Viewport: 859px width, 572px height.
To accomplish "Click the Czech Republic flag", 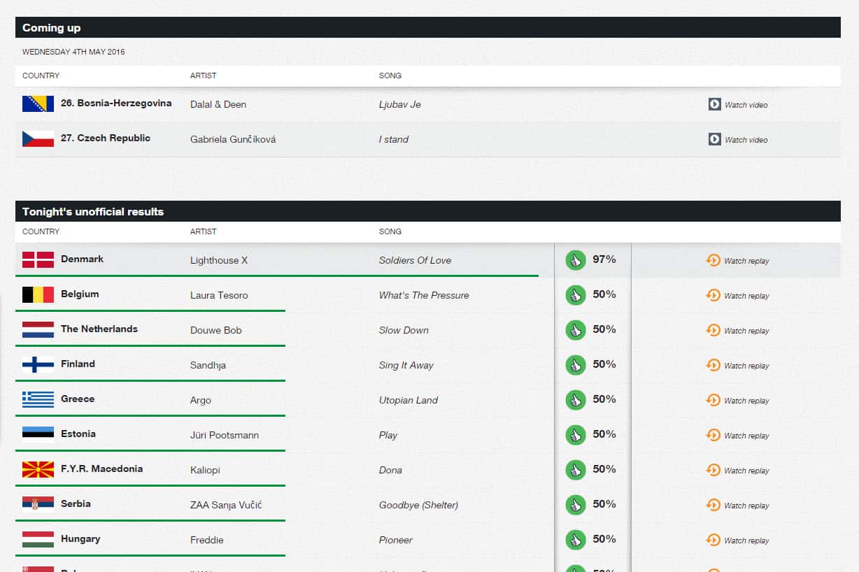I will (38, 139).
